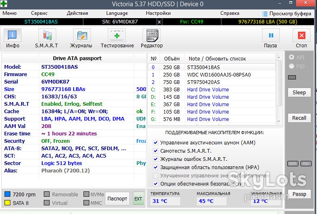Click the firmware value CC49 in passport
Screen dimensions: 317x214
point(48,74)
